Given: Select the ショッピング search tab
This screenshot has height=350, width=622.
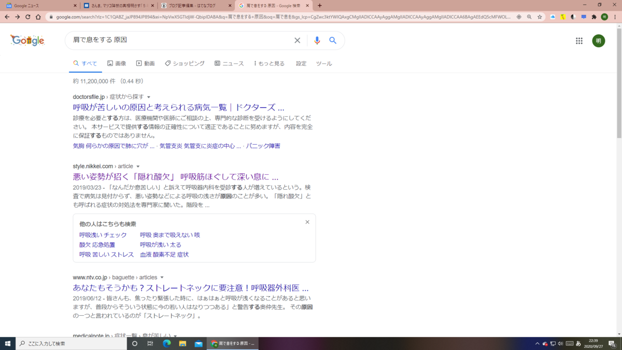Looking at the screenshot, I should [185, 63].
